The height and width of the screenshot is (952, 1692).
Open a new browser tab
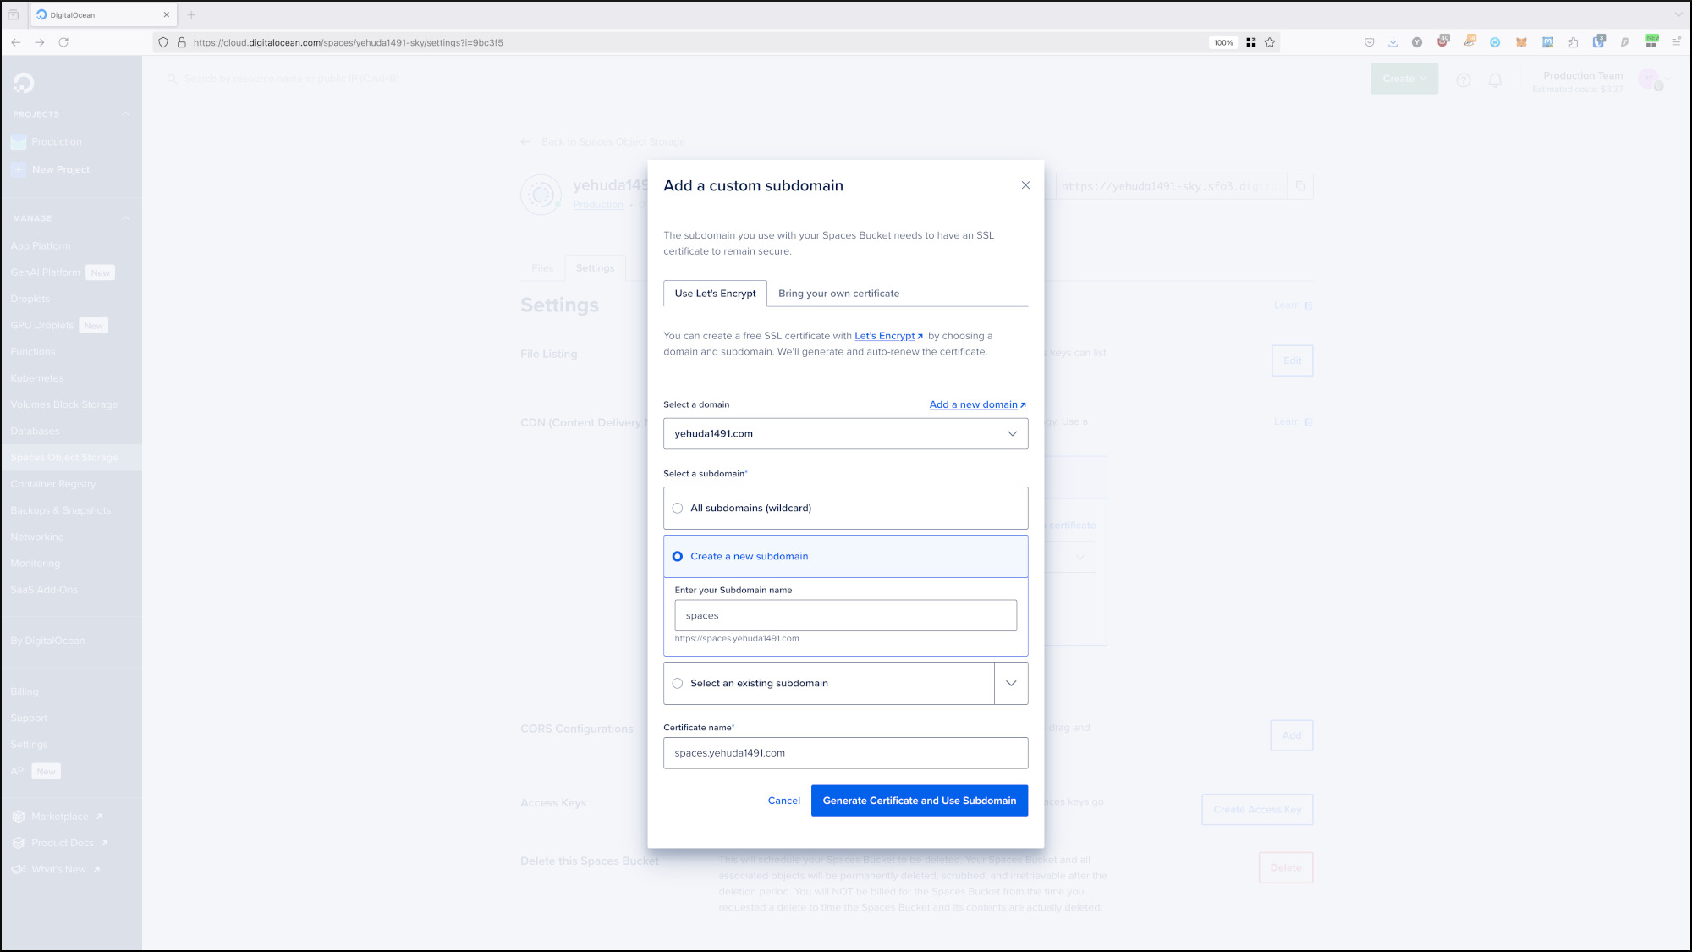(x=191, y=15)
